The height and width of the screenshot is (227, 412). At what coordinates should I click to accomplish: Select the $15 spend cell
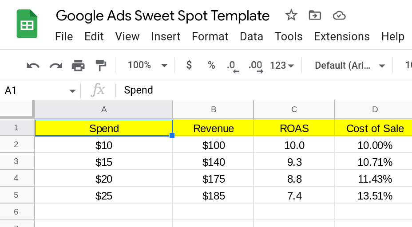(104, 162)
